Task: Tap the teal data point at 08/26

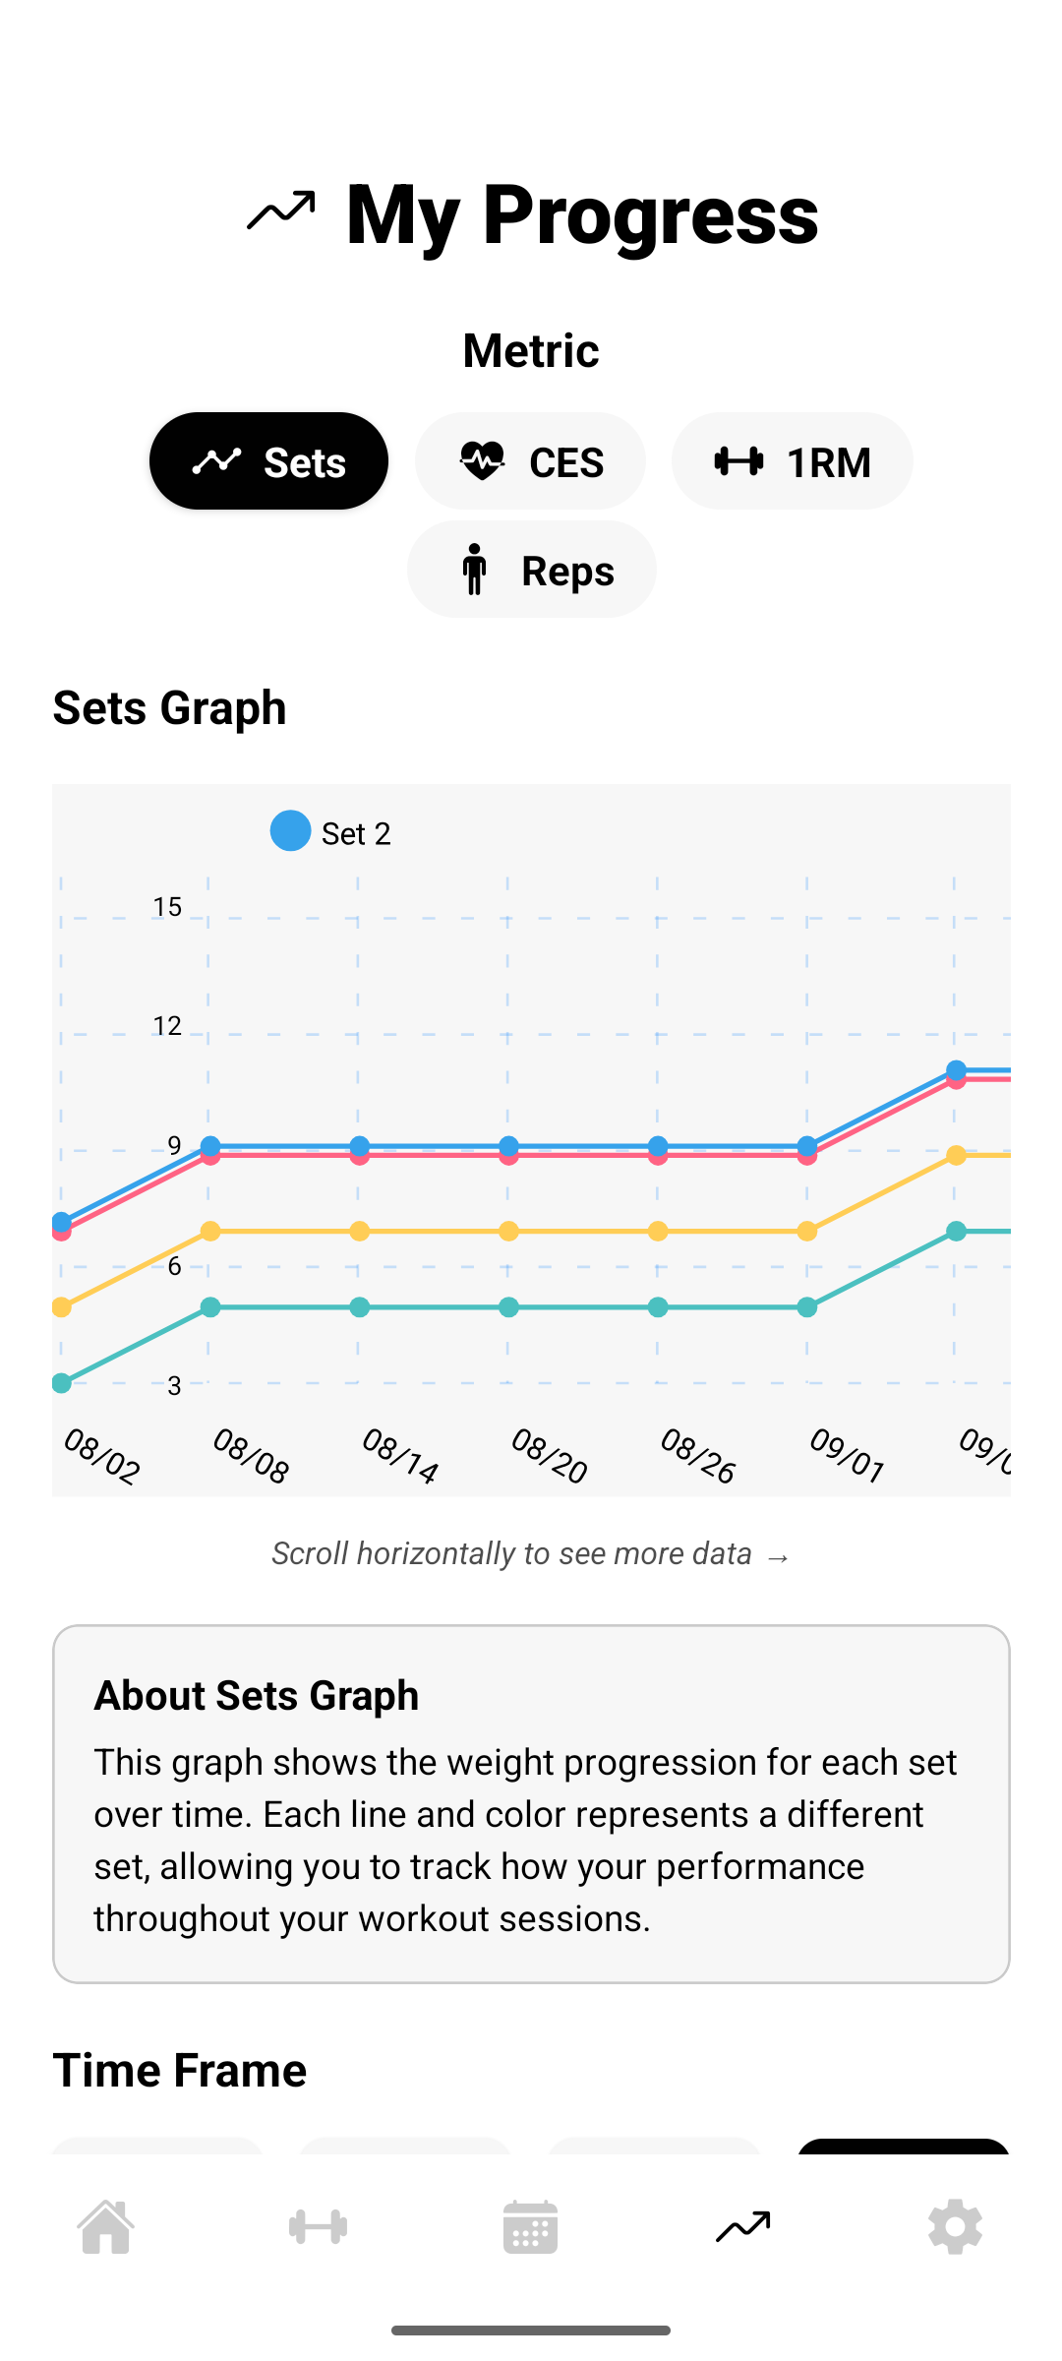Action: 658,1307
